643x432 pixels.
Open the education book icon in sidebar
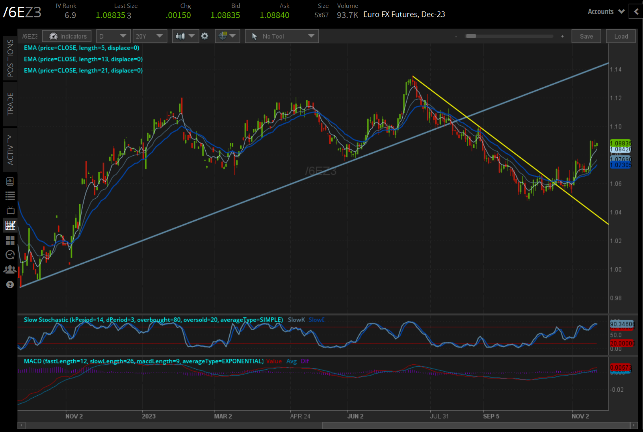click(10, 181)
